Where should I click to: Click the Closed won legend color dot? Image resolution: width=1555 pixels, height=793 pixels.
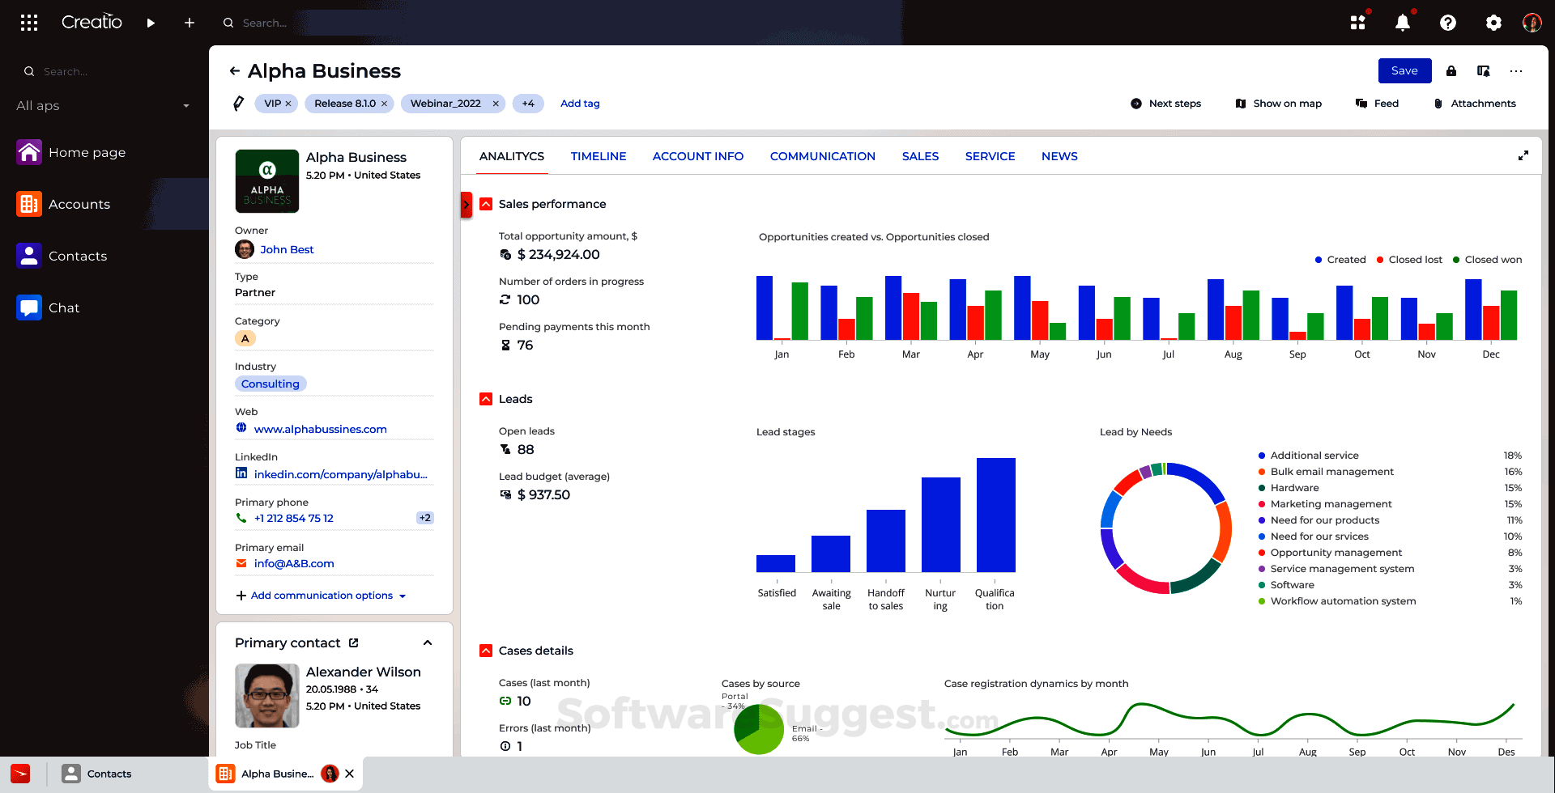click(x=1457, y=260)
